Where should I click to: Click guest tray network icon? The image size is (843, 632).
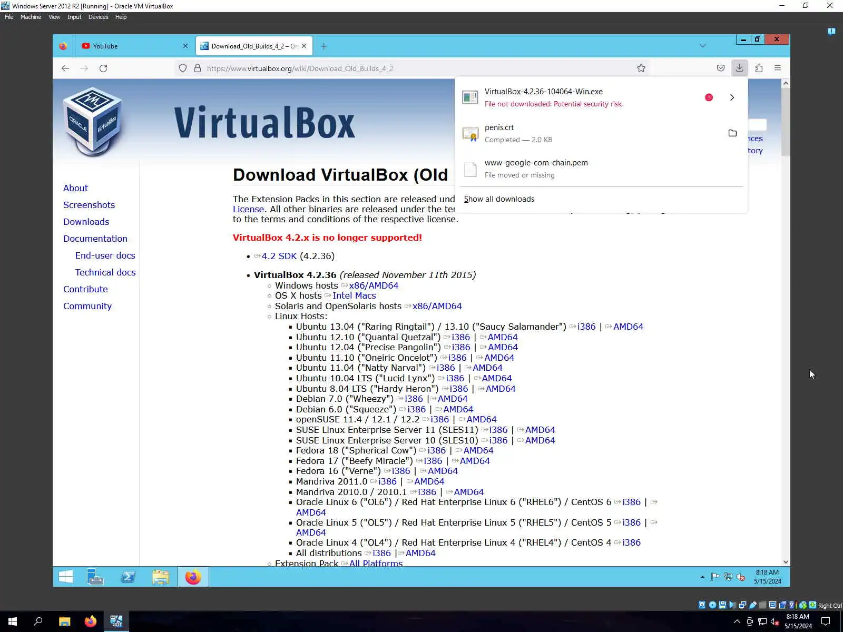click(x=728, y=577)
